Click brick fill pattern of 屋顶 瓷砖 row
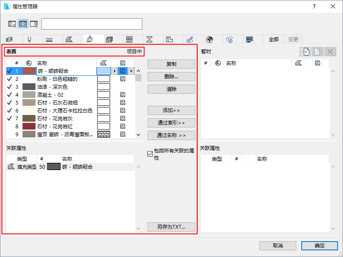343x257 pixels. point(103,134)
